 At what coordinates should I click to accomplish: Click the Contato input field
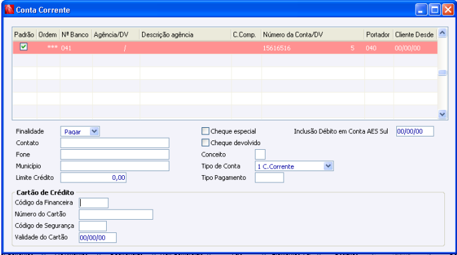point(115,142)
